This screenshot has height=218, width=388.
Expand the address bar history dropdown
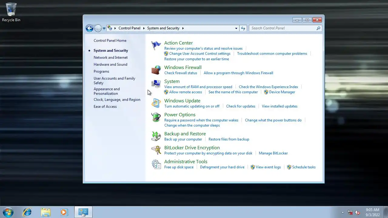pyautogui.click(x=236, y=28)
